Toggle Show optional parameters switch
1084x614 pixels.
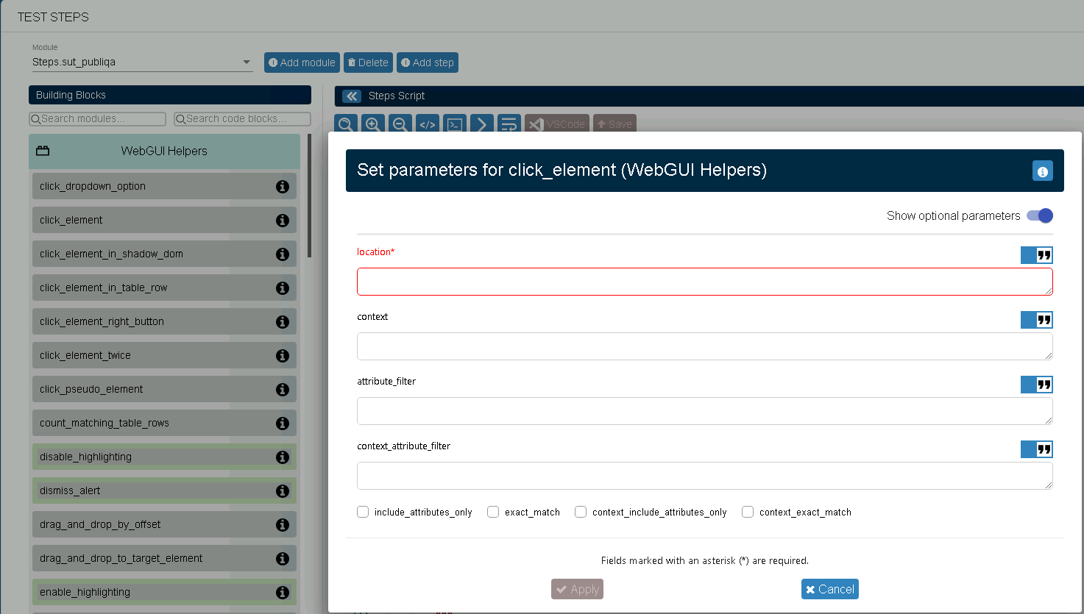pyautogui.click(x=1040, y=215)
